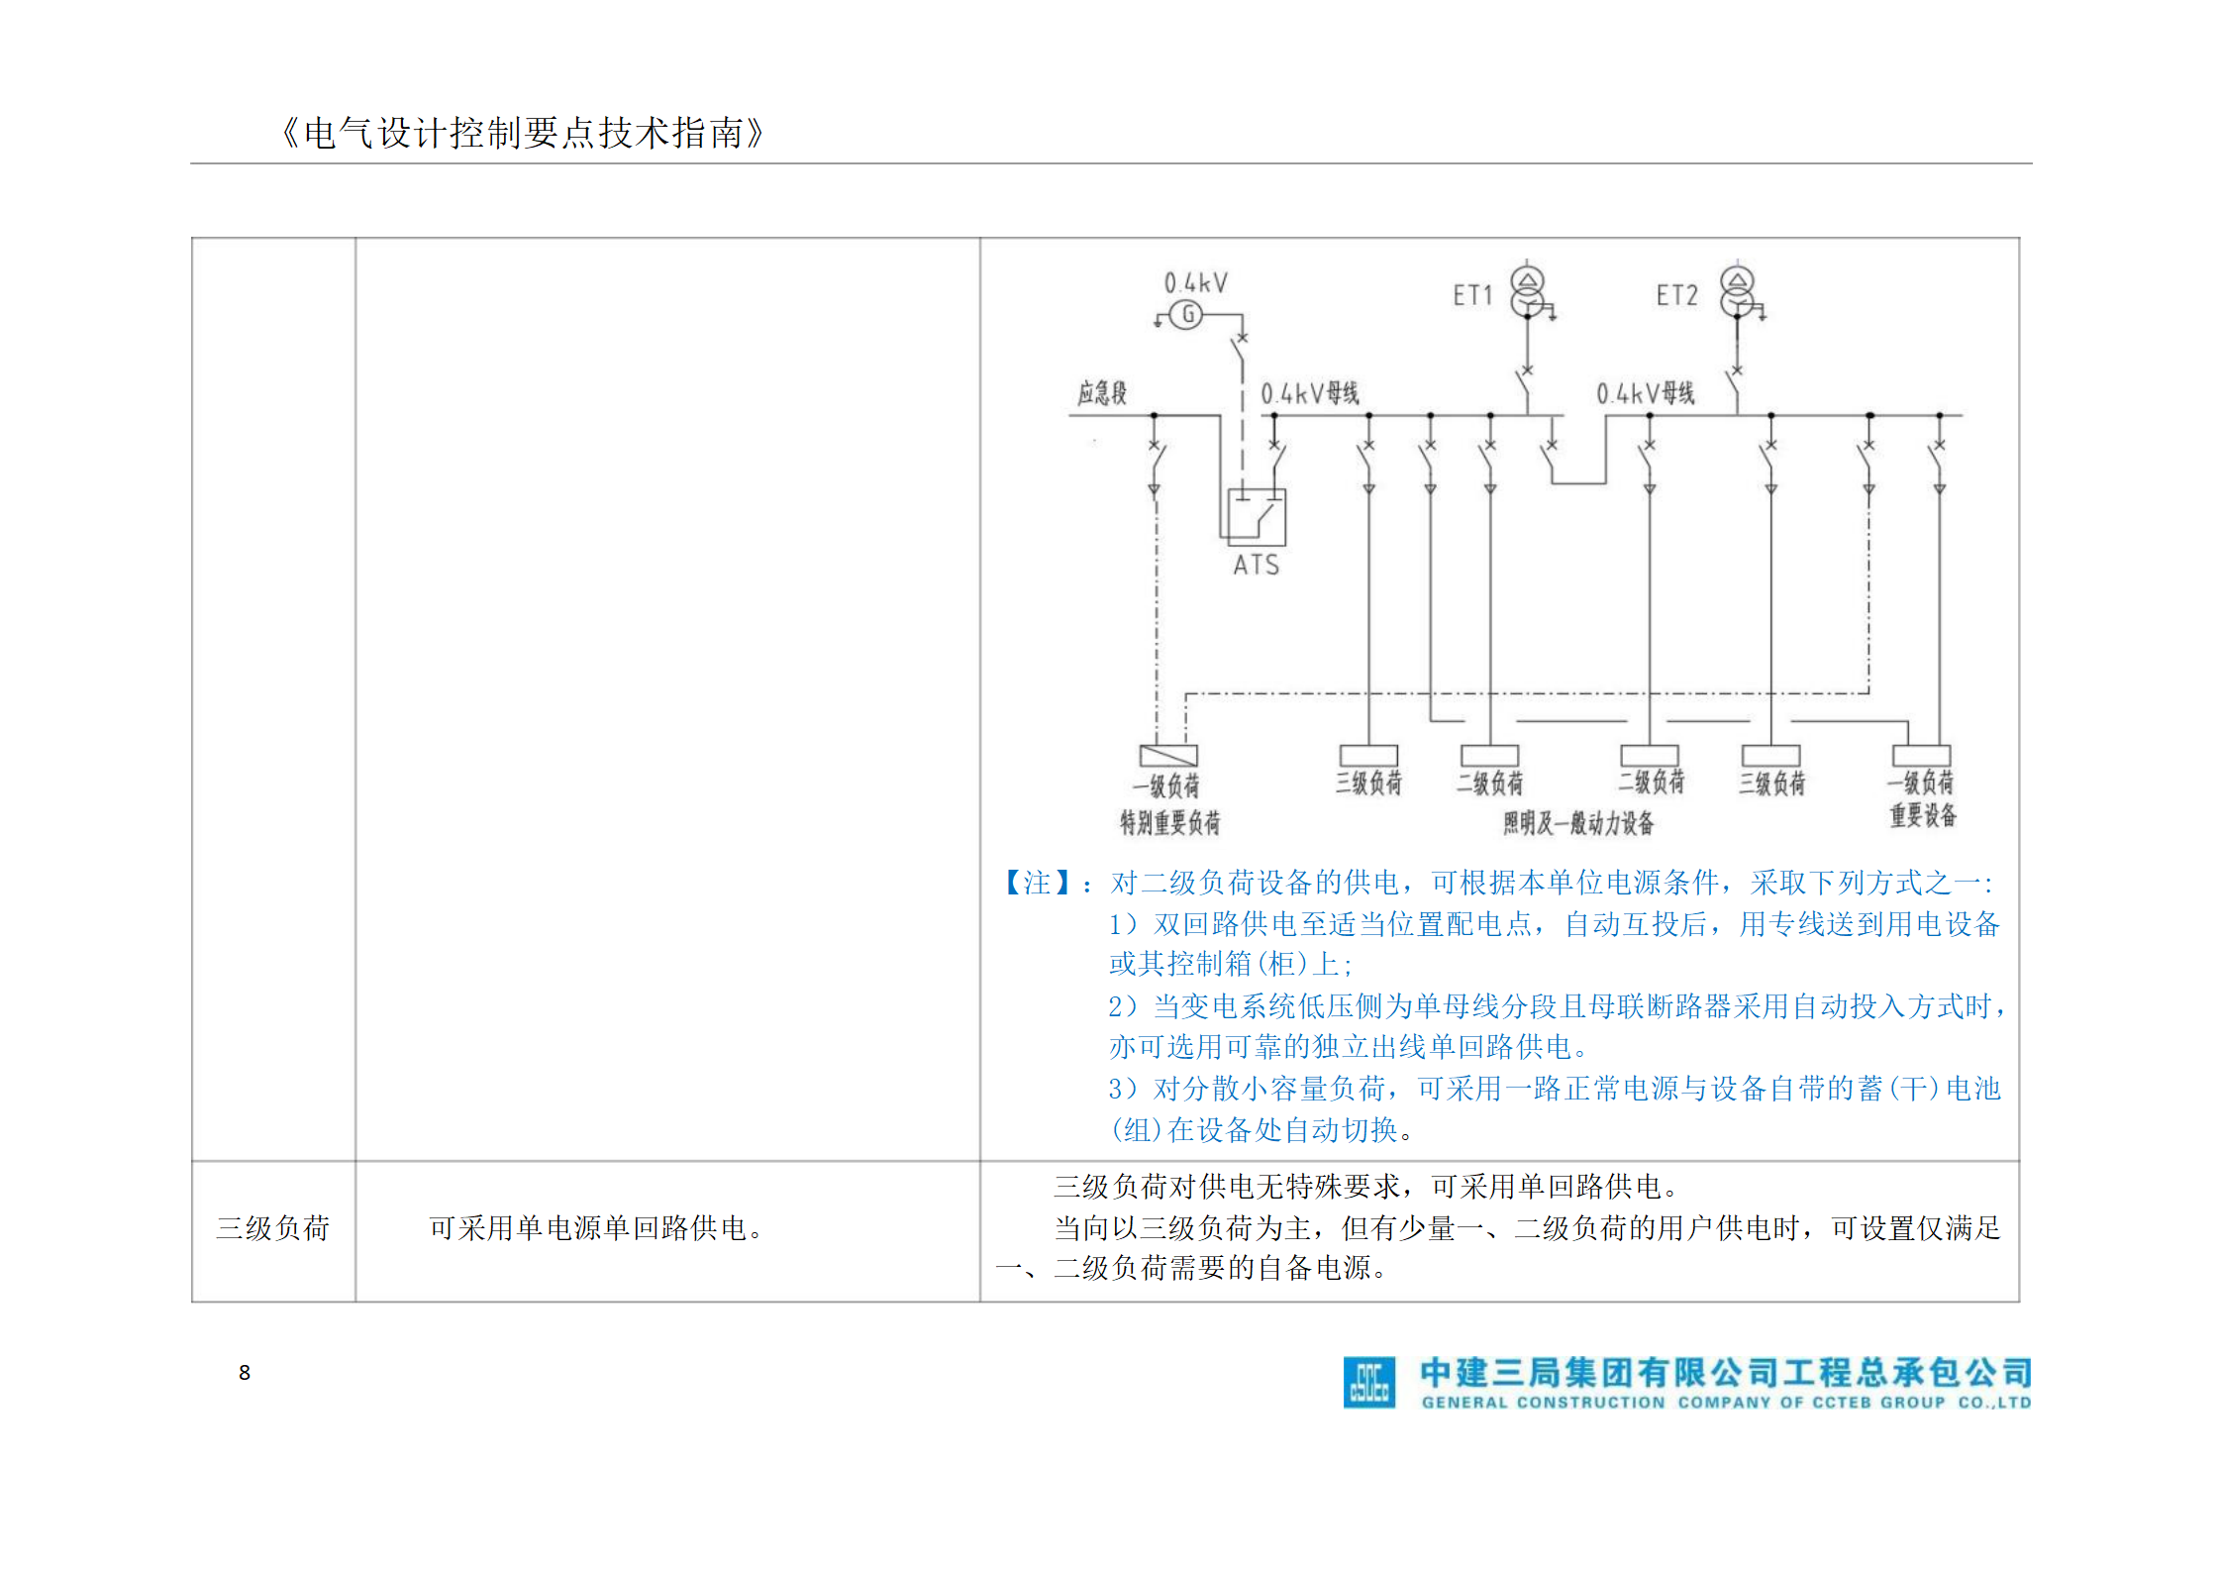Click the leftmost 三级负荷 load box in diagram
Image resolution: width=2220 pixels, height=1571 pixels.
tap(1368, 756)
